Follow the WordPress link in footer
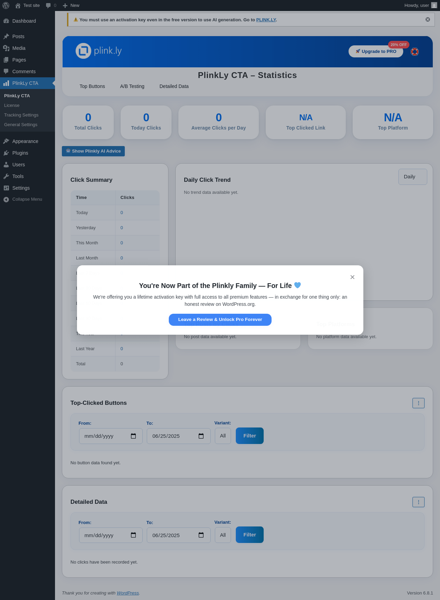Viewport: 440px width, 600px height. [128, 593]
